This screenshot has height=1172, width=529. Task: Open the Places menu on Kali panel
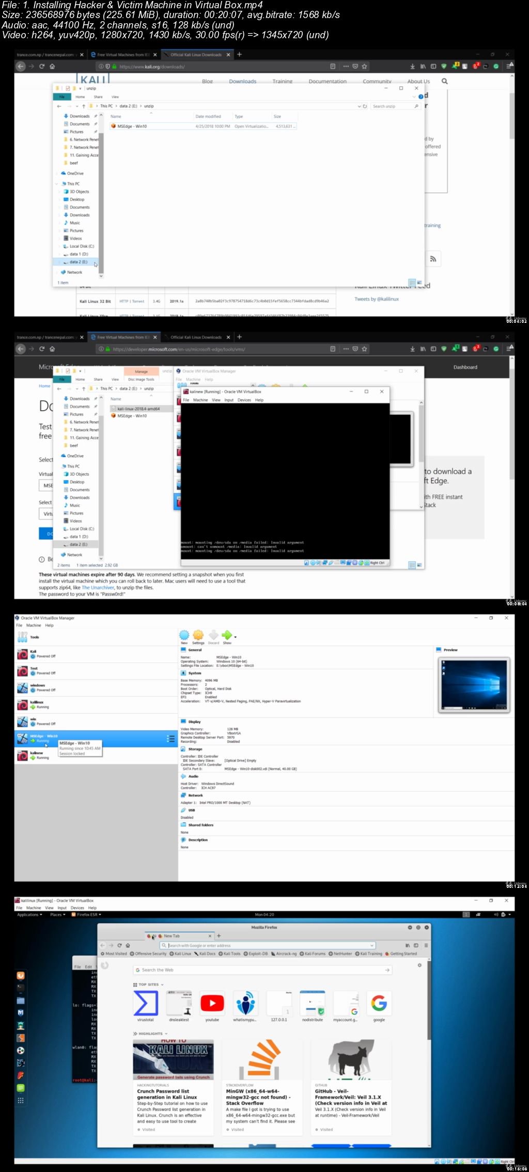pos(57,915)
